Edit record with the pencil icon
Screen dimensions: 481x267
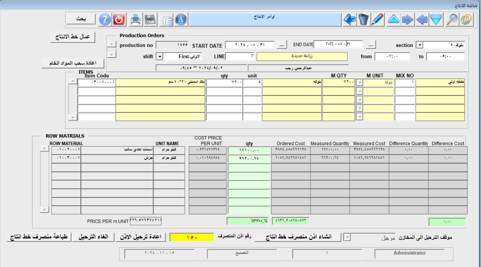coord(377,20)
